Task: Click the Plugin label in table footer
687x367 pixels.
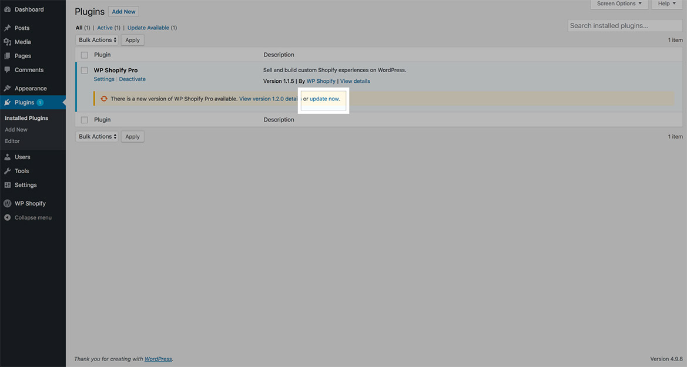Action: point(102,120)
